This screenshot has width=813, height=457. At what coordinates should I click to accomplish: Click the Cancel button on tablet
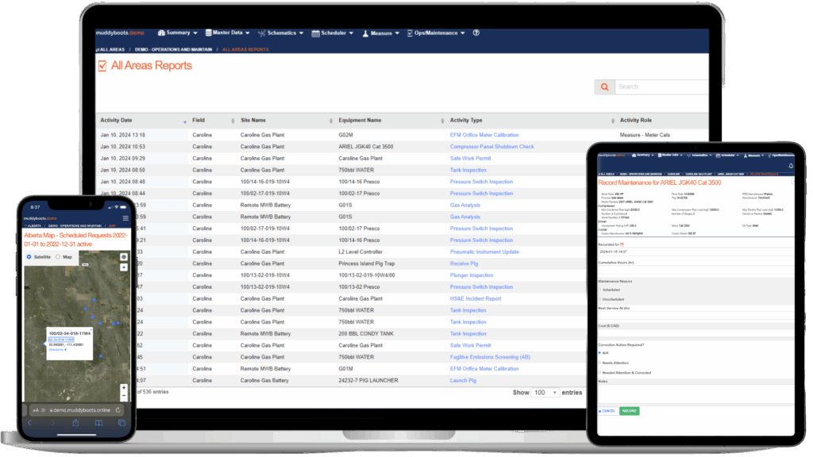[607, 412]
